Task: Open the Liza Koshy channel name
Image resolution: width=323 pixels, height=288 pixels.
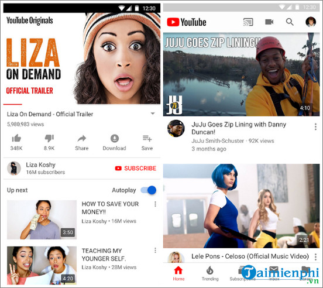Action: tap(40, 165)
